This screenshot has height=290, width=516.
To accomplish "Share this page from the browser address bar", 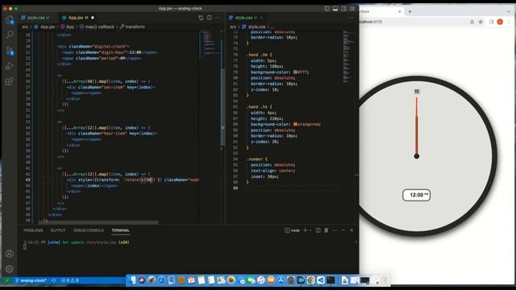I will (472, 22).
